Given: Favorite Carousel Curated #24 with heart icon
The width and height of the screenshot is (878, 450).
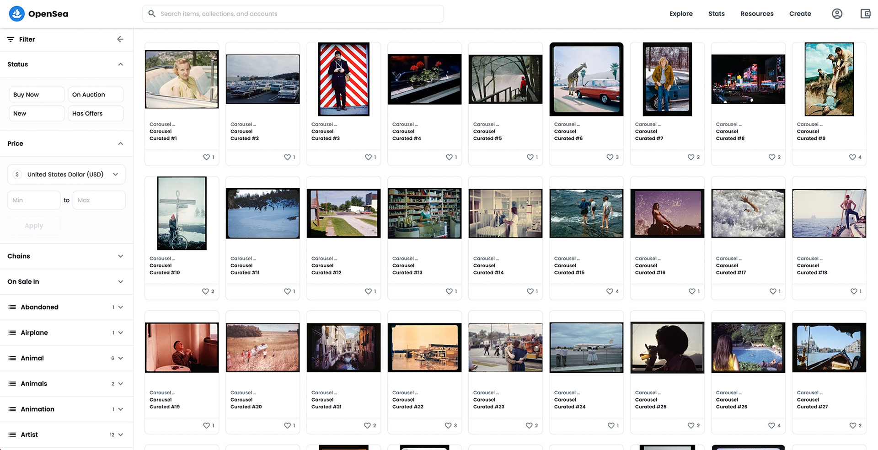Looking at the screenshot, I should click(x=611, y=426).
